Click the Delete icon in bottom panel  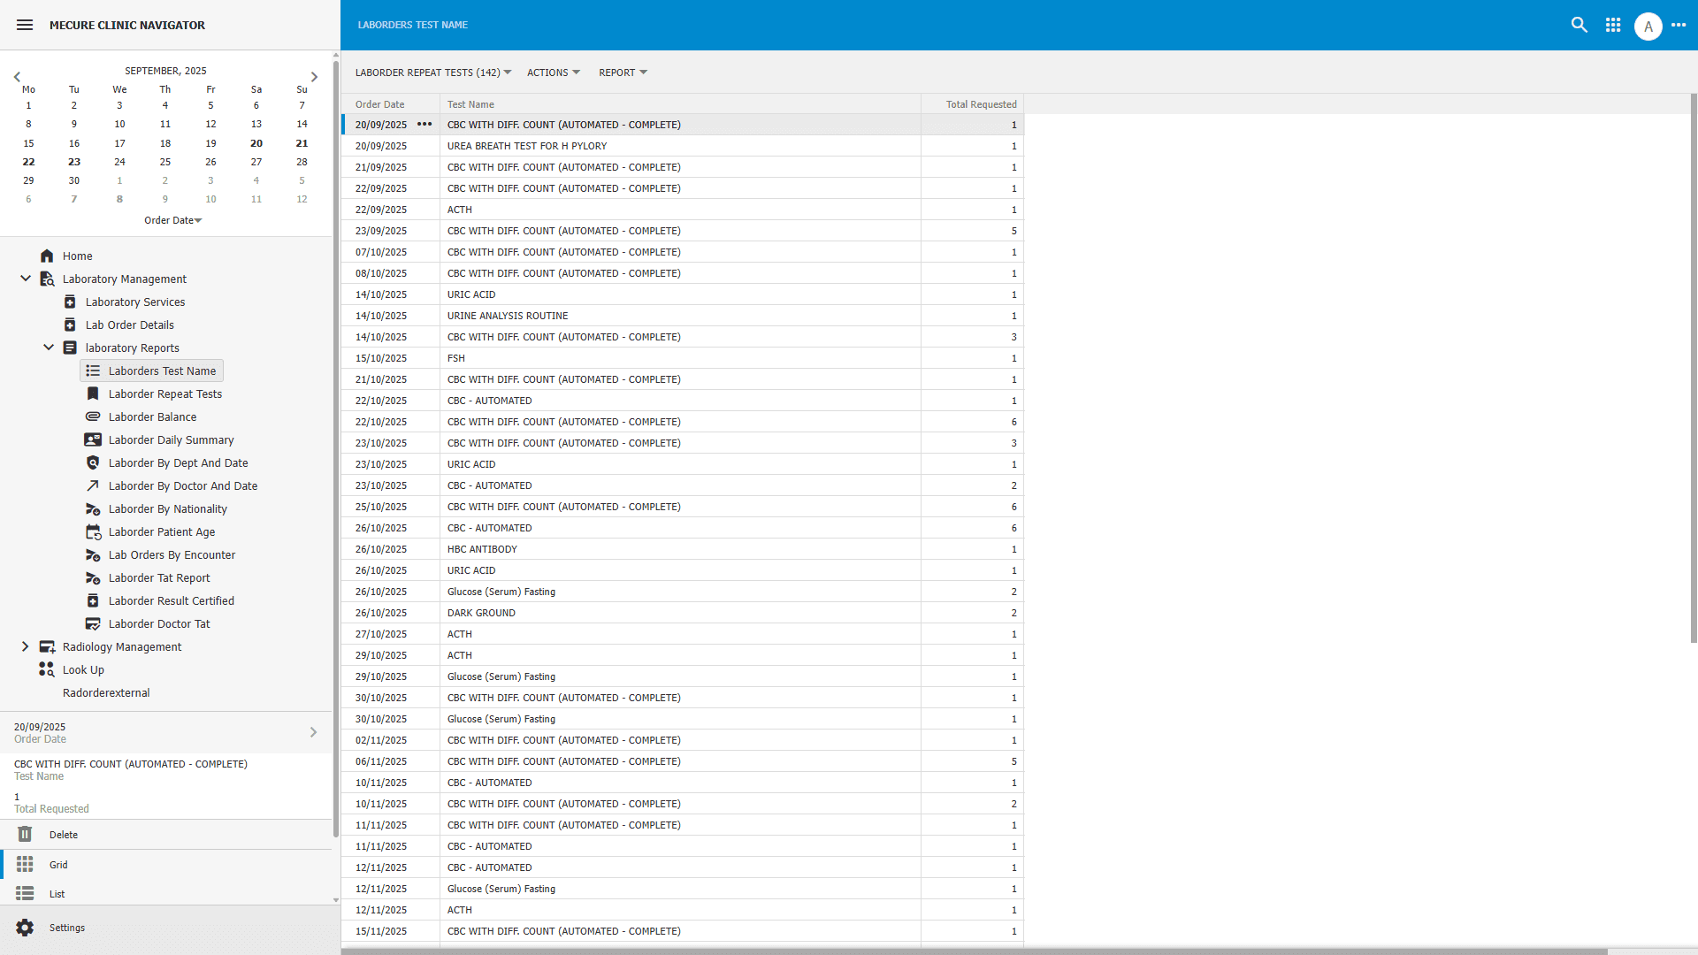coord(25,834)
